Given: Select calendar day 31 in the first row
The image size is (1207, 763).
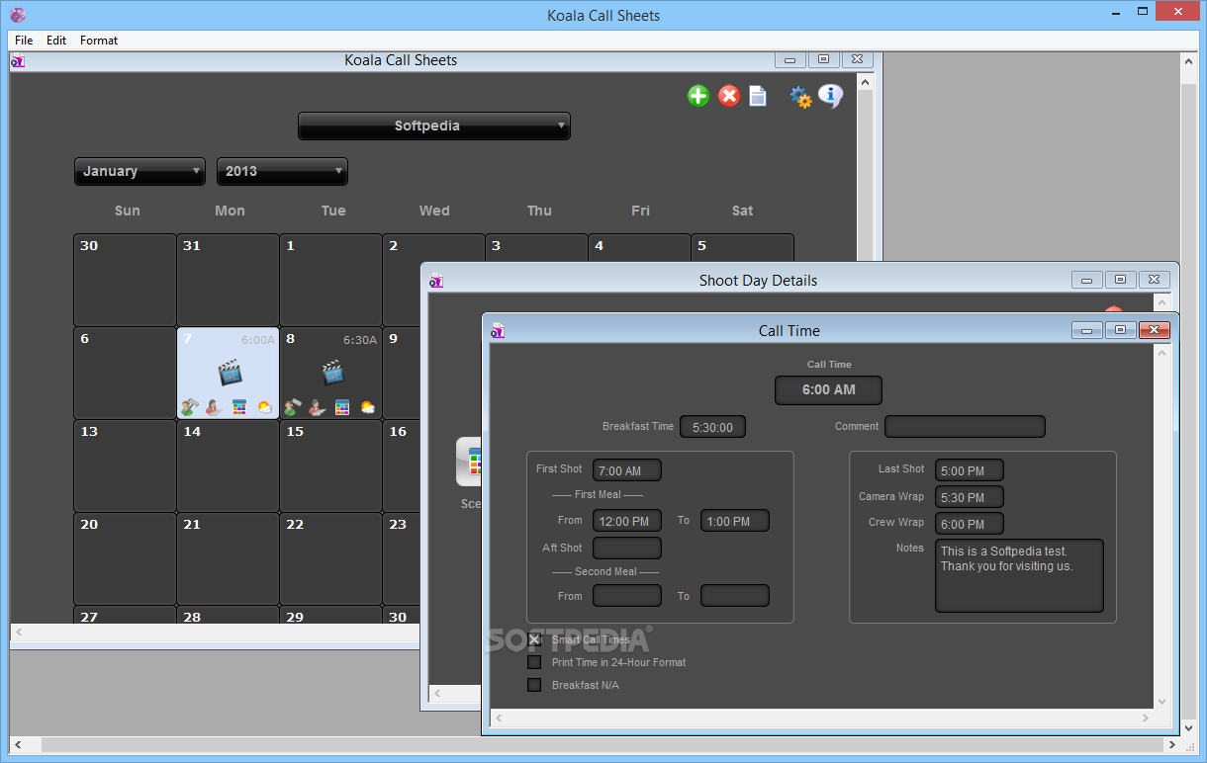Looking at the screenshot, I should click(x=228, y=280).
